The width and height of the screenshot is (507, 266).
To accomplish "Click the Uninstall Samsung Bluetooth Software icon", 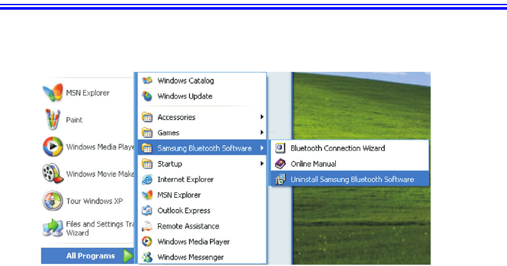I will pos(280,179).
